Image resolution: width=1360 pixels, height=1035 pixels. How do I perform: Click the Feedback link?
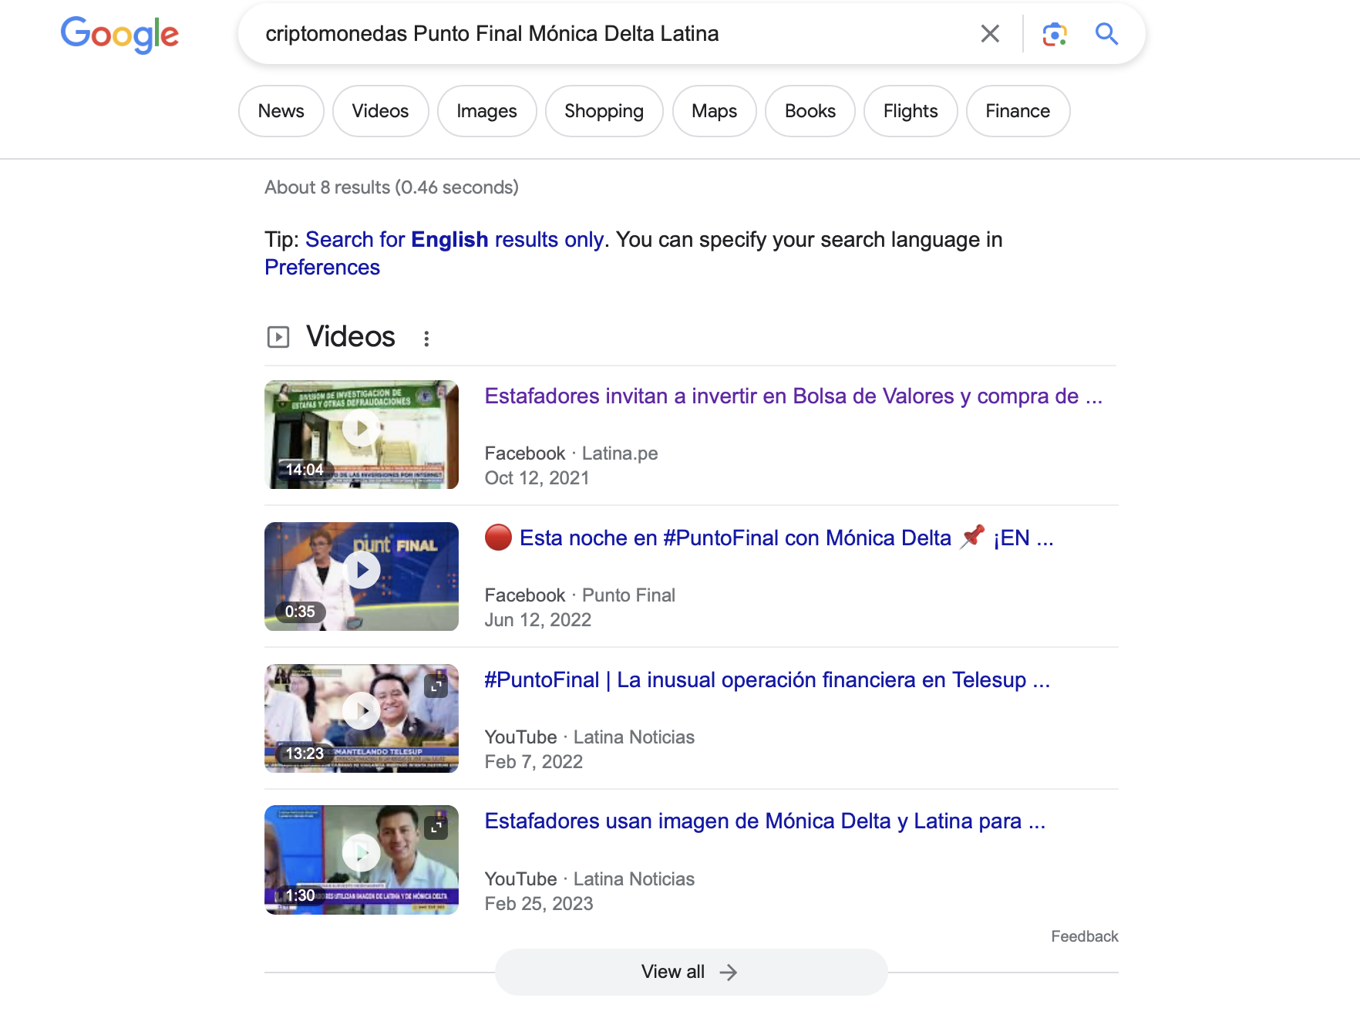(1084, 936)
